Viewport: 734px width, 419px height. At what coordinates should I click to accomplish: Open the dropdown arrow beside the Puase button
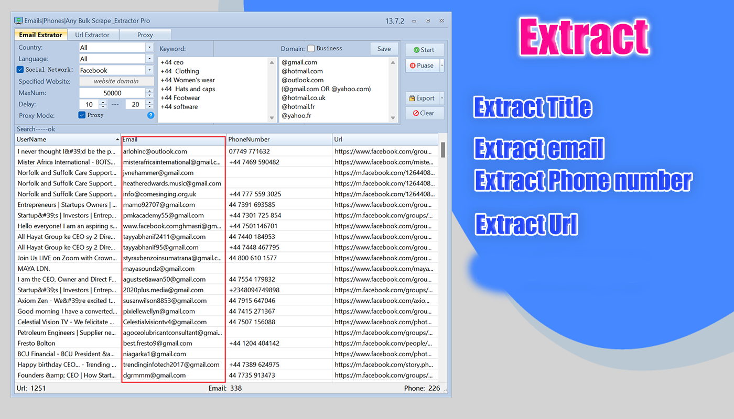tap(442, 65)
